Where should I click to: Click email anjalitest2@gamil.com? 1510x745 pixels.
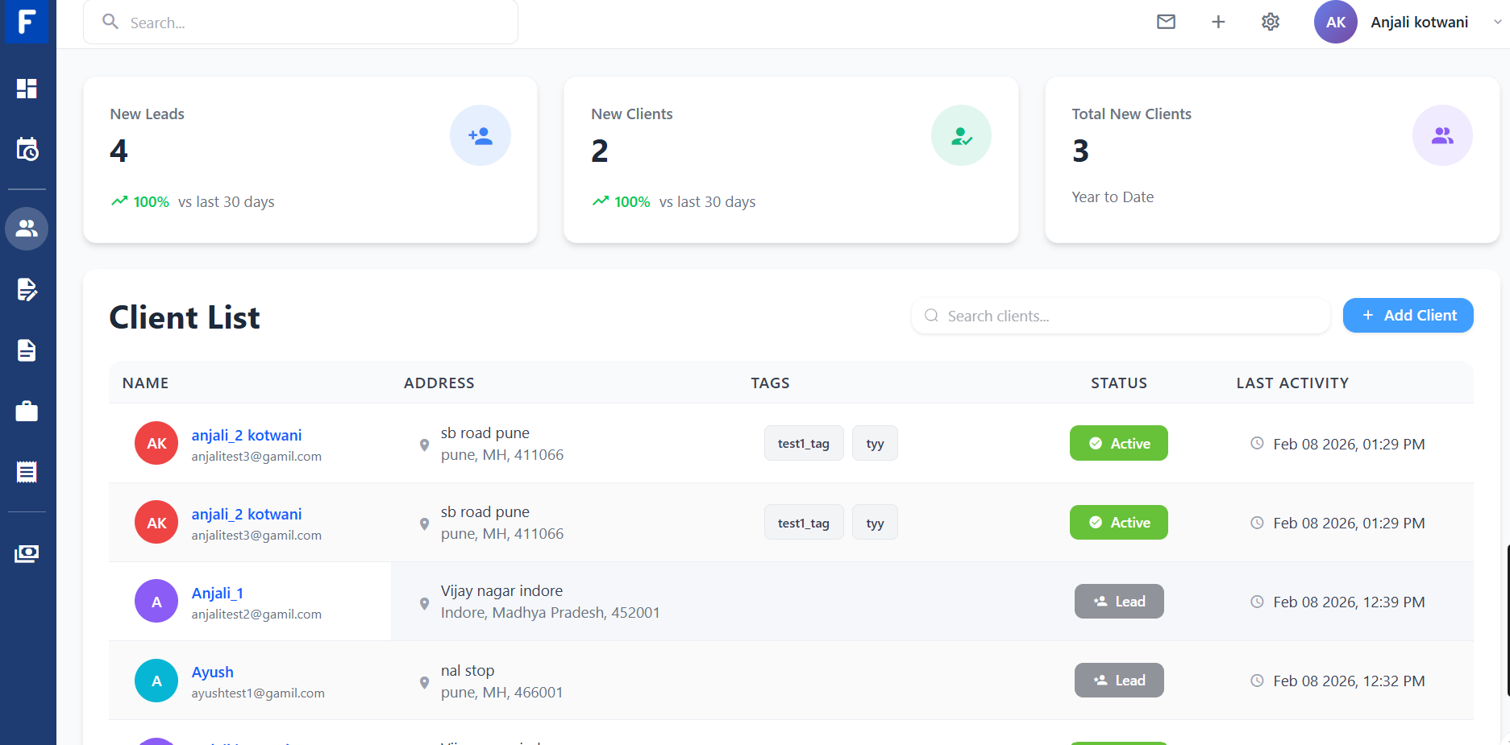coord(256,614)
